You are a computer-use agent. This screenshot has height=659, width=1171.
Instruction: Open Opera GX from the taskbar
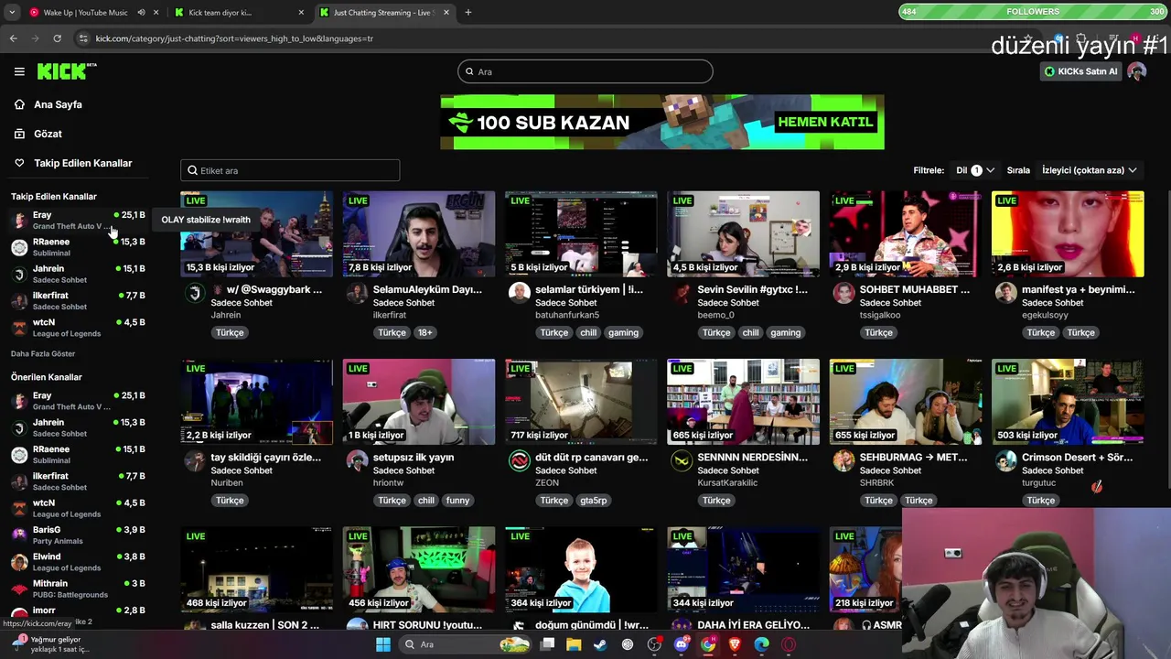point(789,644)
